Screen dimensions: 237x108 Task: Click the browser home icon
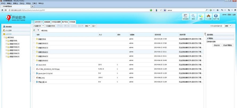[x=218, y=10]
